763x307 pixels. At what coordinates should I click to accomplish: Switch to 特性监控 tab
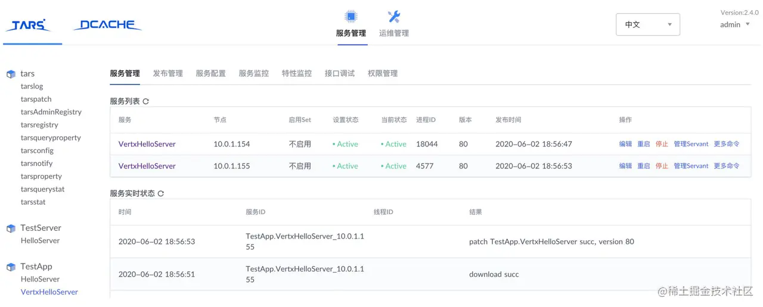296,73
